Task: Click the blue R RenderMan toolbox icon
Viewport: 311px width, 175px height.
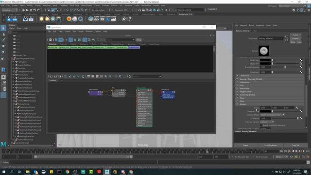Action: [3, 70]
